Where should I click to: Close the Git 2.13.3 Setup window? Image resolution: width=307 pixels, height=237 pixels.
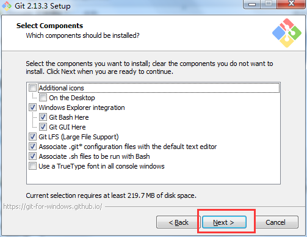(x=291, y=4)
